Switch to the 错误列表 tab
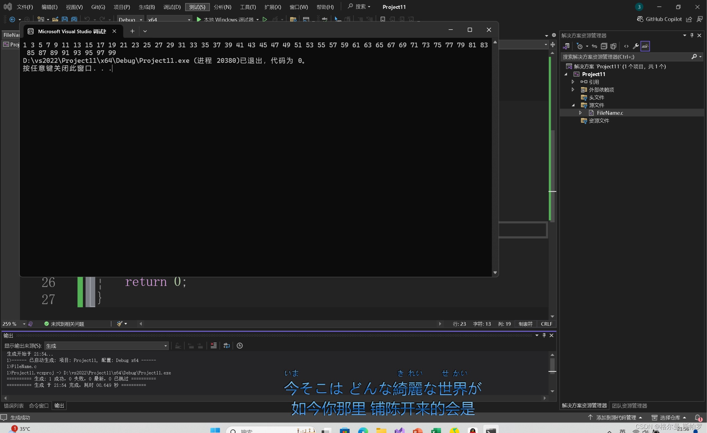The image size is (707, 433). coord(14,406)
